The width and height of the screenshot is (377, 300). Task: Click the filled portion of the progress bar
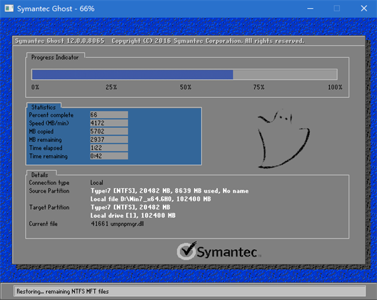(x=132, y=74)
